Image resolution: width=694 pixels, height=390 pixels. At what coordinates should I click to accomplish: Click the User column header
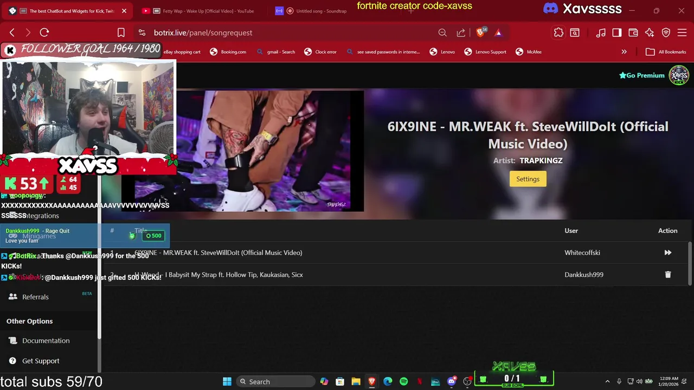click(571, 231)
